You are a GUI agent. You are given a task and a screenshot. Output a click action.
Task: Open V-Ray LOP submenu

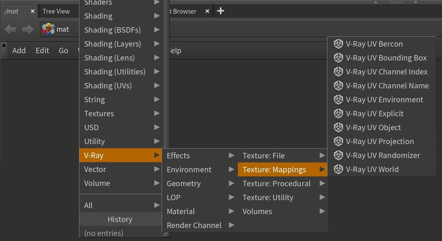point(200,197)
